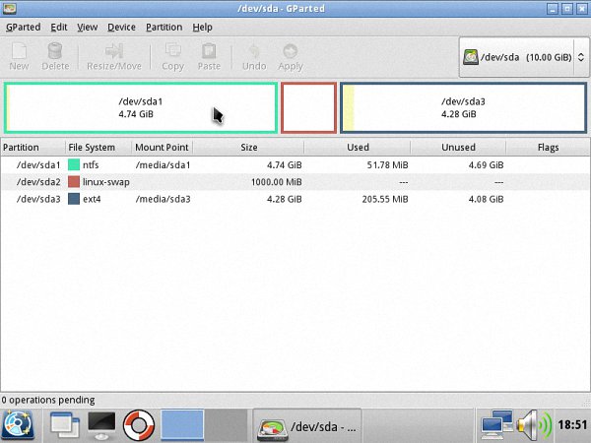Screen dimensions: 591x443
Task: Open the lifebuoy help icon in taskbar
Action: coord(140,425)
